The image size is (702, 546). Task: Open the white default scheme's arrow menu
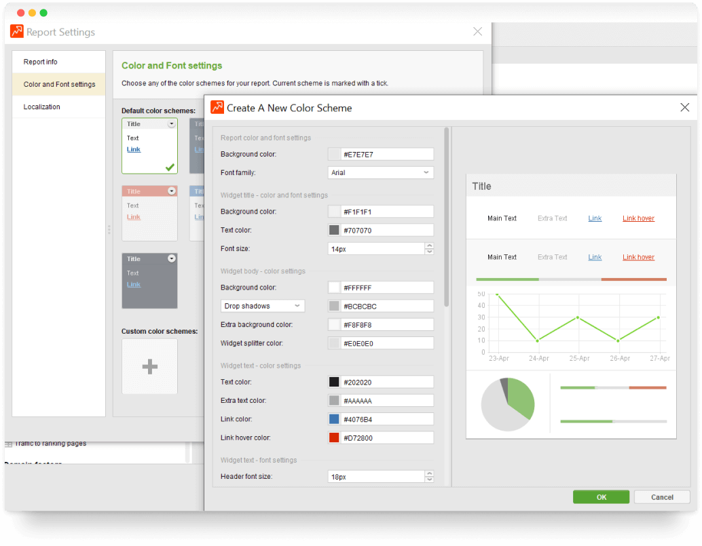pos(172,124)
